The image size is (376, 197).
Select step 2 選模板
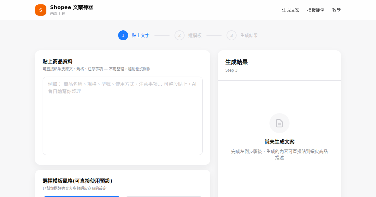point(188,35)
